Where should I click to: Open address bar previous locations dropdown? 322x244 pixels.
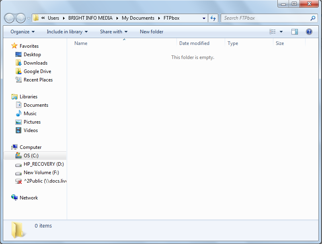(x=204, y=18)
